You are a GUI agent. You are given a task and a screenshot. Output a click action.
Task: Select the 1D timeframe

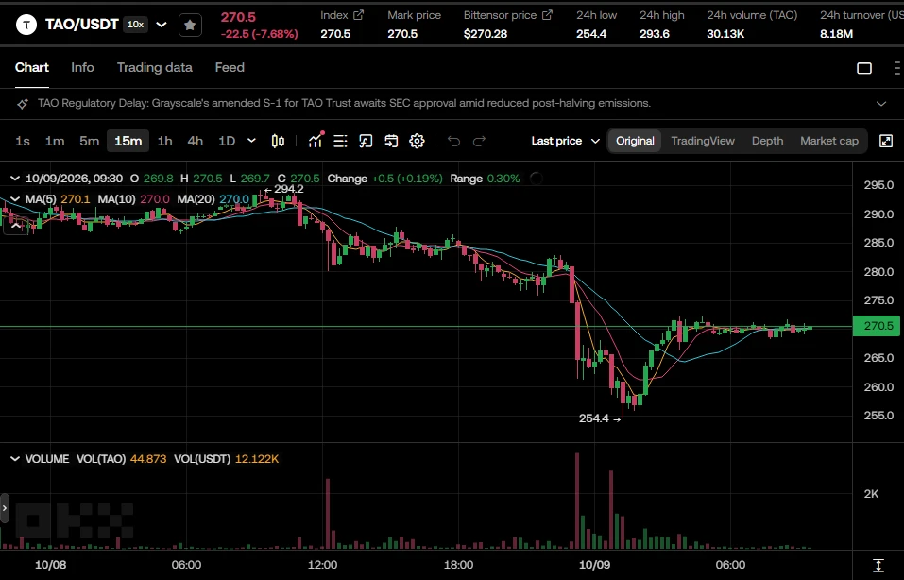(x=227, y=142)
